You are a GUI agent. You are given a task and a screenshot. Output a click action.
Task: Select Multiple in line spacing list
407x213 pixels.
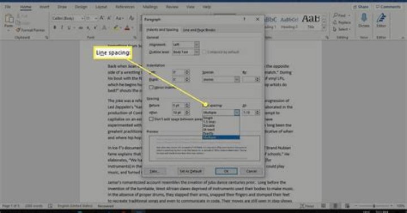click(220, 137)
